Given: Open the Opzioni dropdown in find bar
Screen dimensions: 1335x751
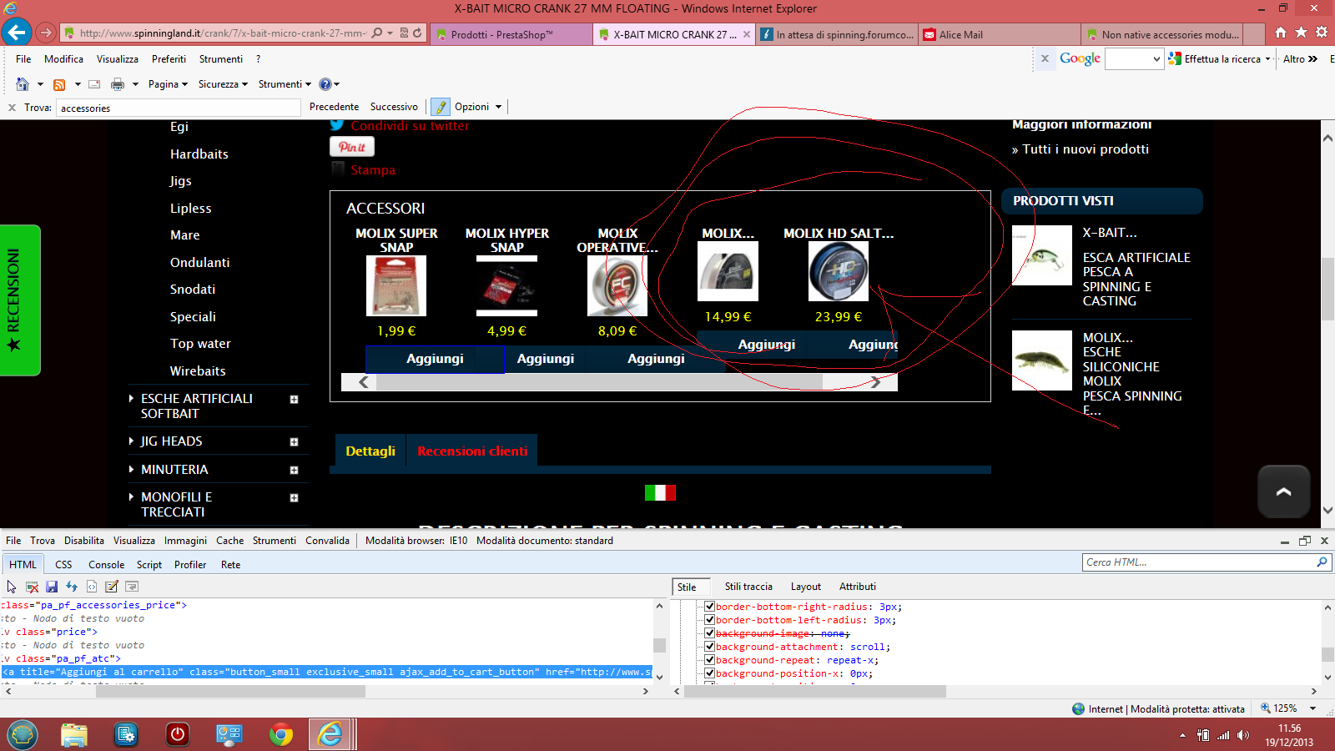Looking at the screenshot, I should tap(478, 107).
